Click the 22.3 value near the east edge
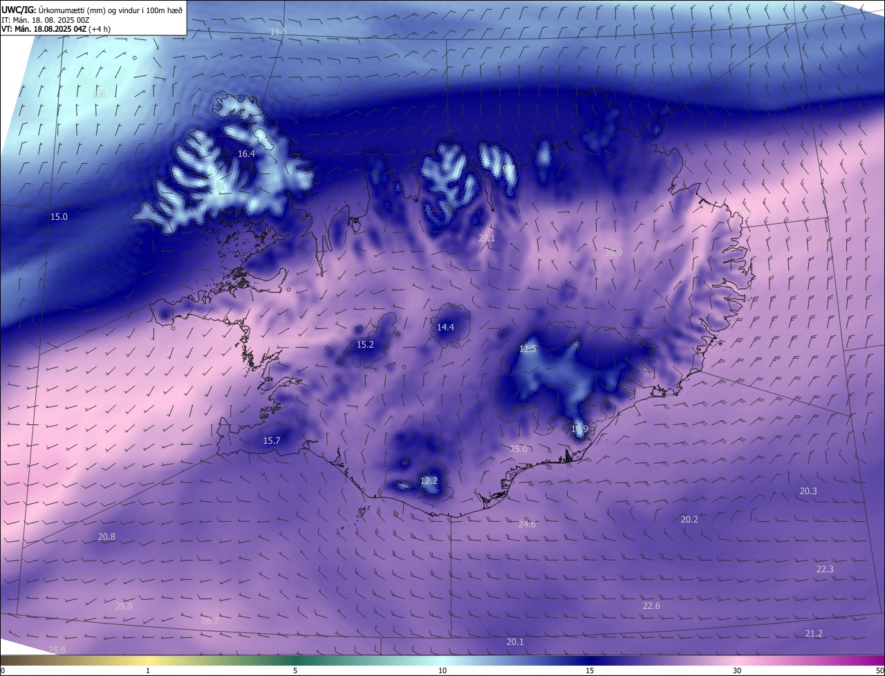885x676 pixels. tap(825, 570)
